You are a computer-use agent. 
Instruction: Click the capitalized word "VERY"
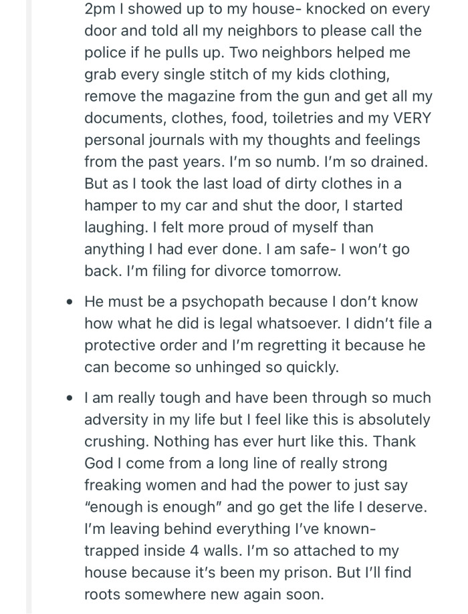point(411,119)
